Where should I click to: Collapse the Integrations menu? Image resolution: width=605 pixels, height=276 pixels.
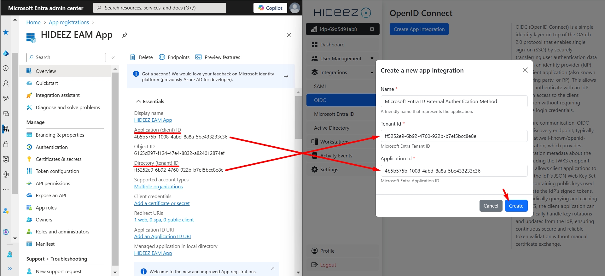point(372,72)
